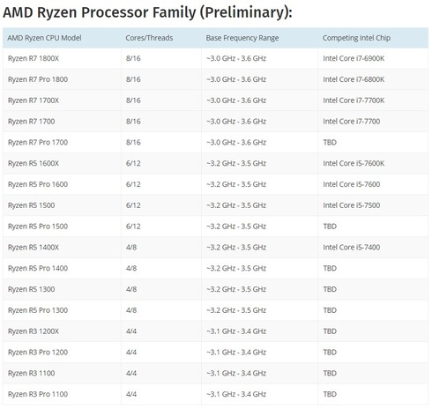Screen dimensions: 432x409
Task: Click the Ryzen R5 1600X row label
Action: click(x=34, y=163)
